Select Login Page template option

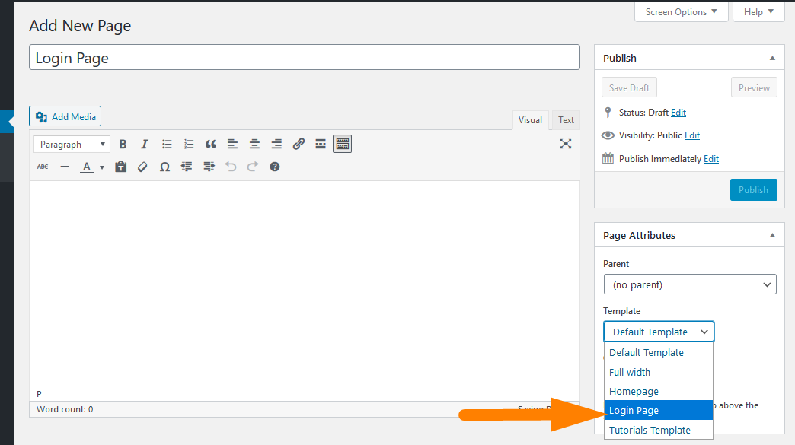pos(659,410)
